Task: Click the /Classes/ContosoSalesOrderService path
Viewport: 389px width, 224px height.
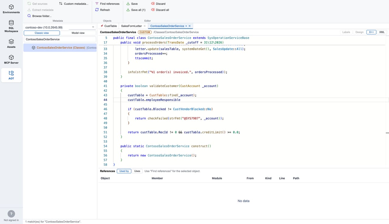Action: point(176,32)
